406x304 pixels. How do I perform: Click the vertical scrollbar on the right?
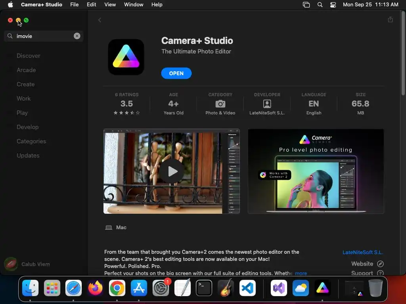pos(403,53)
